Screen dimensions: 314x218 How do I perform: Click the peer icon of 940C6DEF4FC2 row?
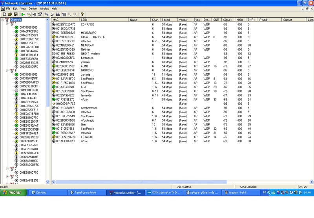[54, 104]
